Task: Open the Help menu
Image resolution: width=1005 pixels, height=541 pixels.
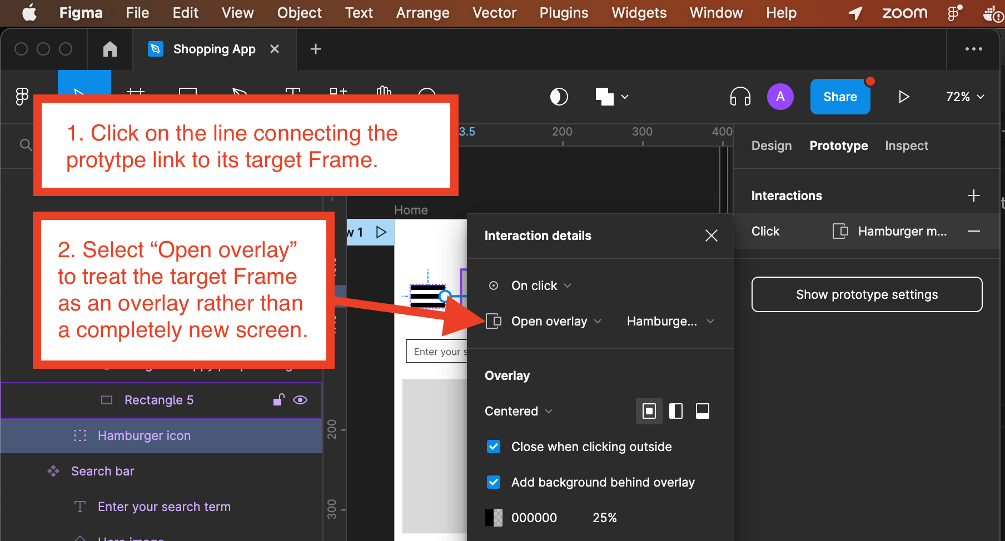Action: [x=781, y=12]
